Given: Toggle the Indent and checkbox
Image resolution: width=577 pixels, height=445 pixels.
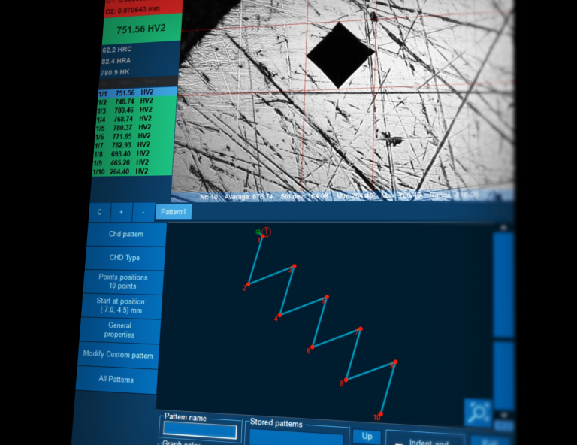Looking at the screenshot, I should (399, 443).
